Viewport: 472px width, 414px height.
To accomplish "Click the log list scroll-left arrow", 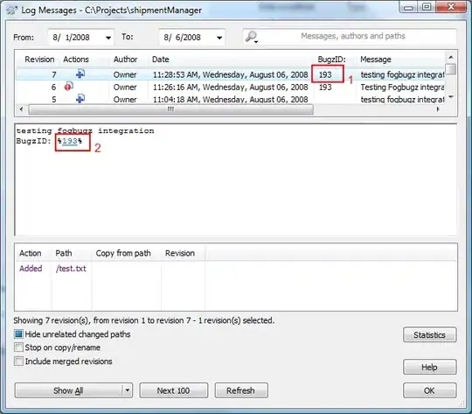I will [x=21, y=109].
